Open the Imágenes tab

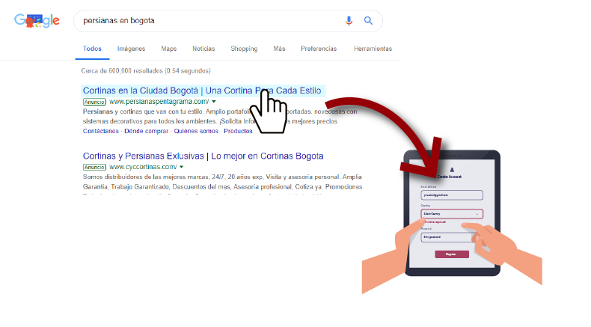(131, 49)
